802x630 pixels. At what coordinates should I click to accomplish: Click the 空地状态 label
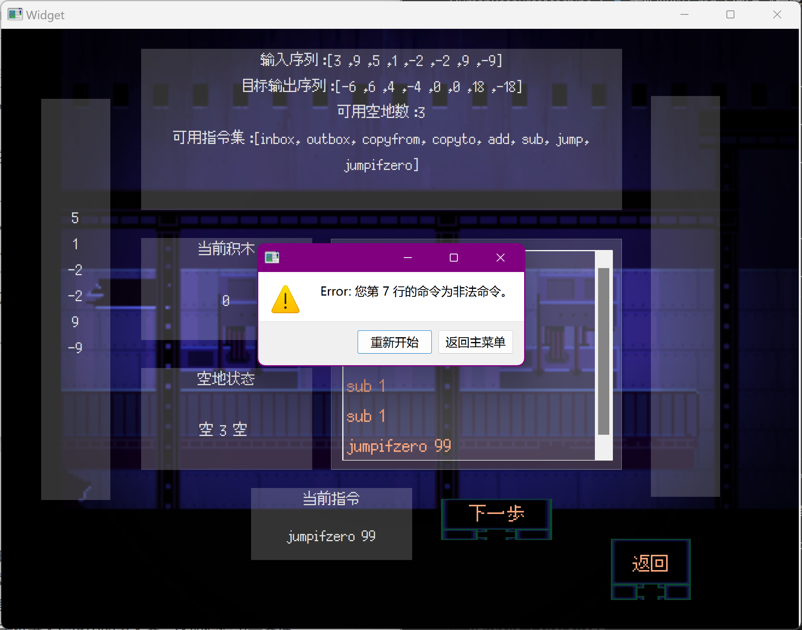click(226, 378)
